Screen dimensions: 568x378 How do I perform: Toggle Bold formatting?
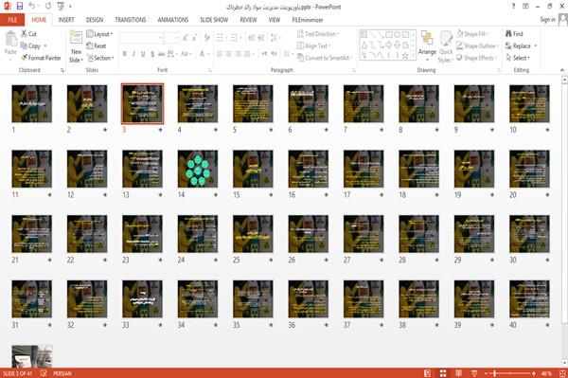125,54
